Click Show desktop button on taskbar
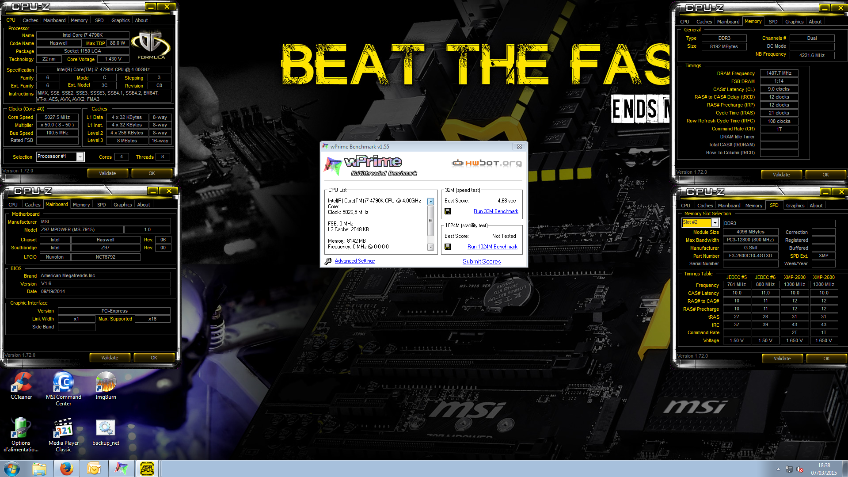 844,469
